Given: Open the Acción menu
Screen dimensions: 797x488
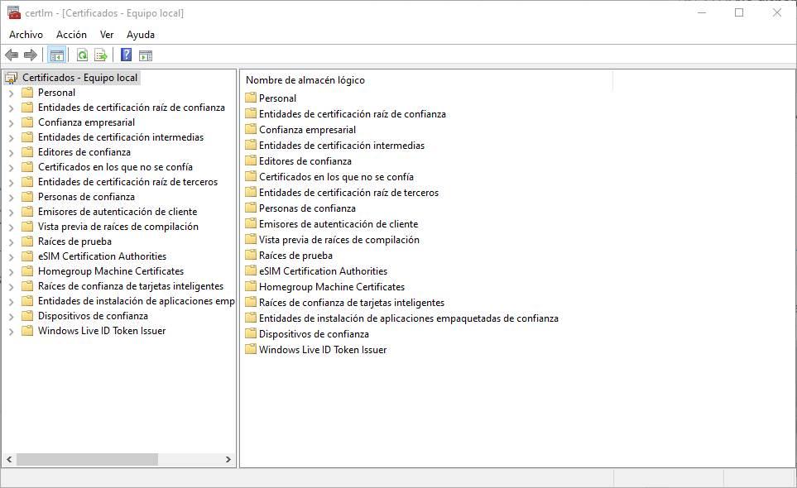Looking at the screenshot, I should point(71,35).
